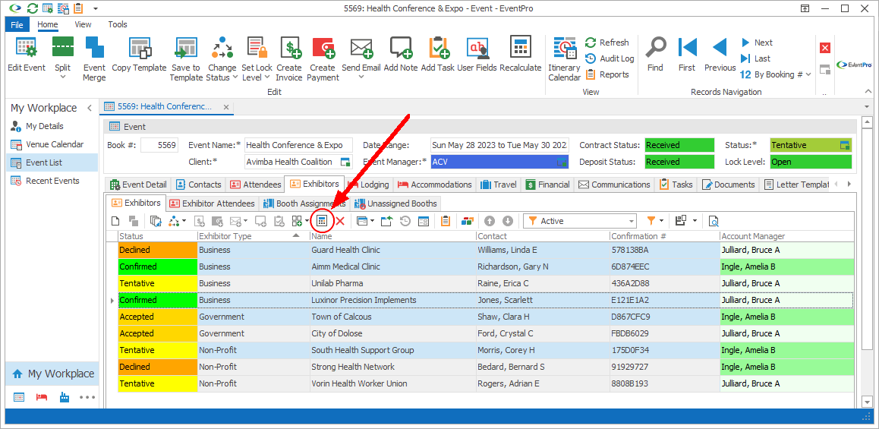The height and width of the screenshot is (429, 879).
Task: Open Reports in the View group
Action: 607,74
